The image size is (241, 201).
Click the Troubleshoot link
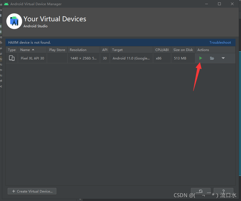[220, 43]
